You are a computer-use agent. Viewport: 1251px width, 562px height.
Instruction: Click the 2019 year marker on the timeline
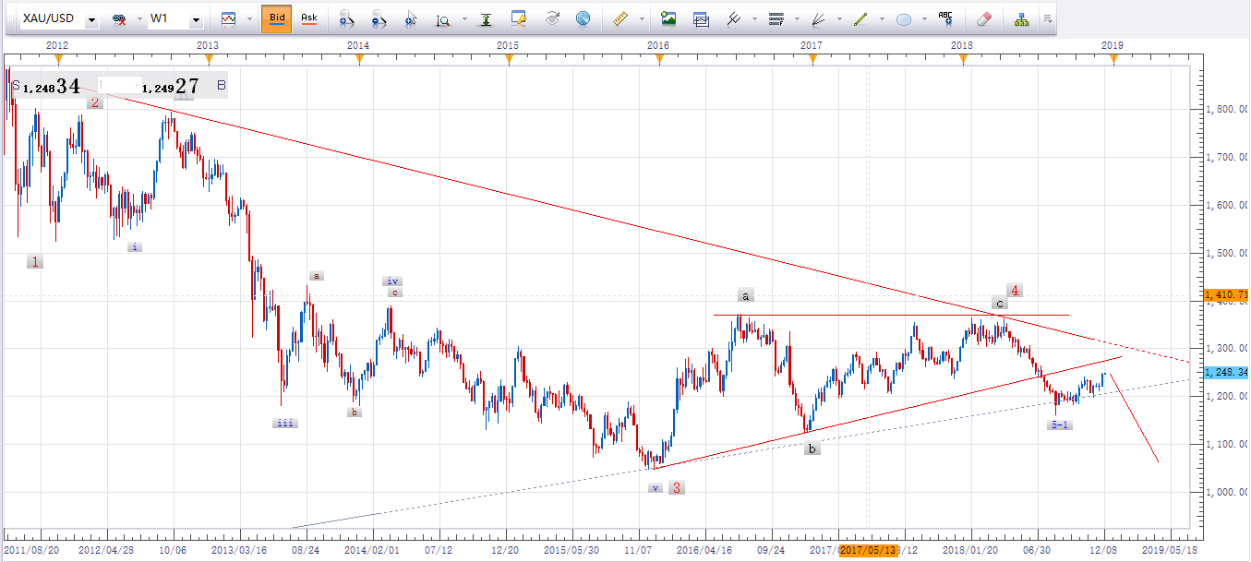pyautogui.click(x=1113, y=44)
